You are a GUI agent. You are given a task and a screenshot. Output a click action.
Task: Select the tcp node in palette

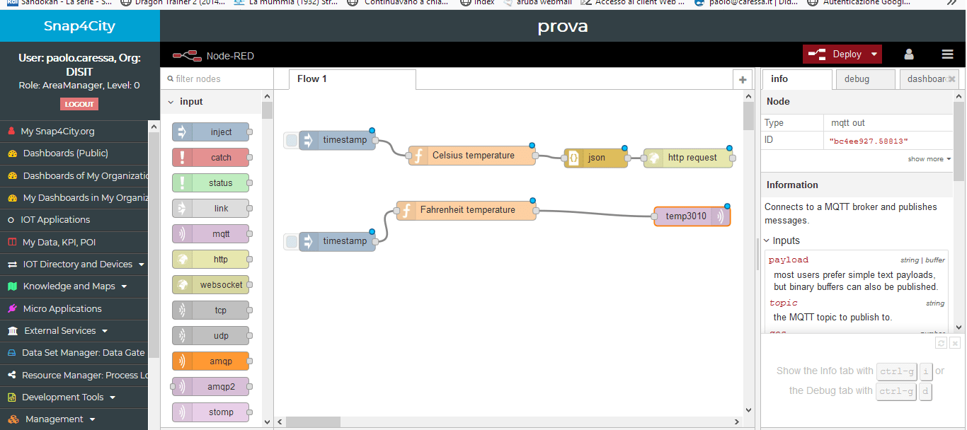click(211, 310)
